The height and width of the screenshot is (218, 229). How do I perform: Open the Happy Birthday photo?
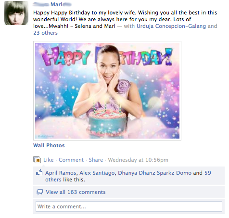(107, 90)
